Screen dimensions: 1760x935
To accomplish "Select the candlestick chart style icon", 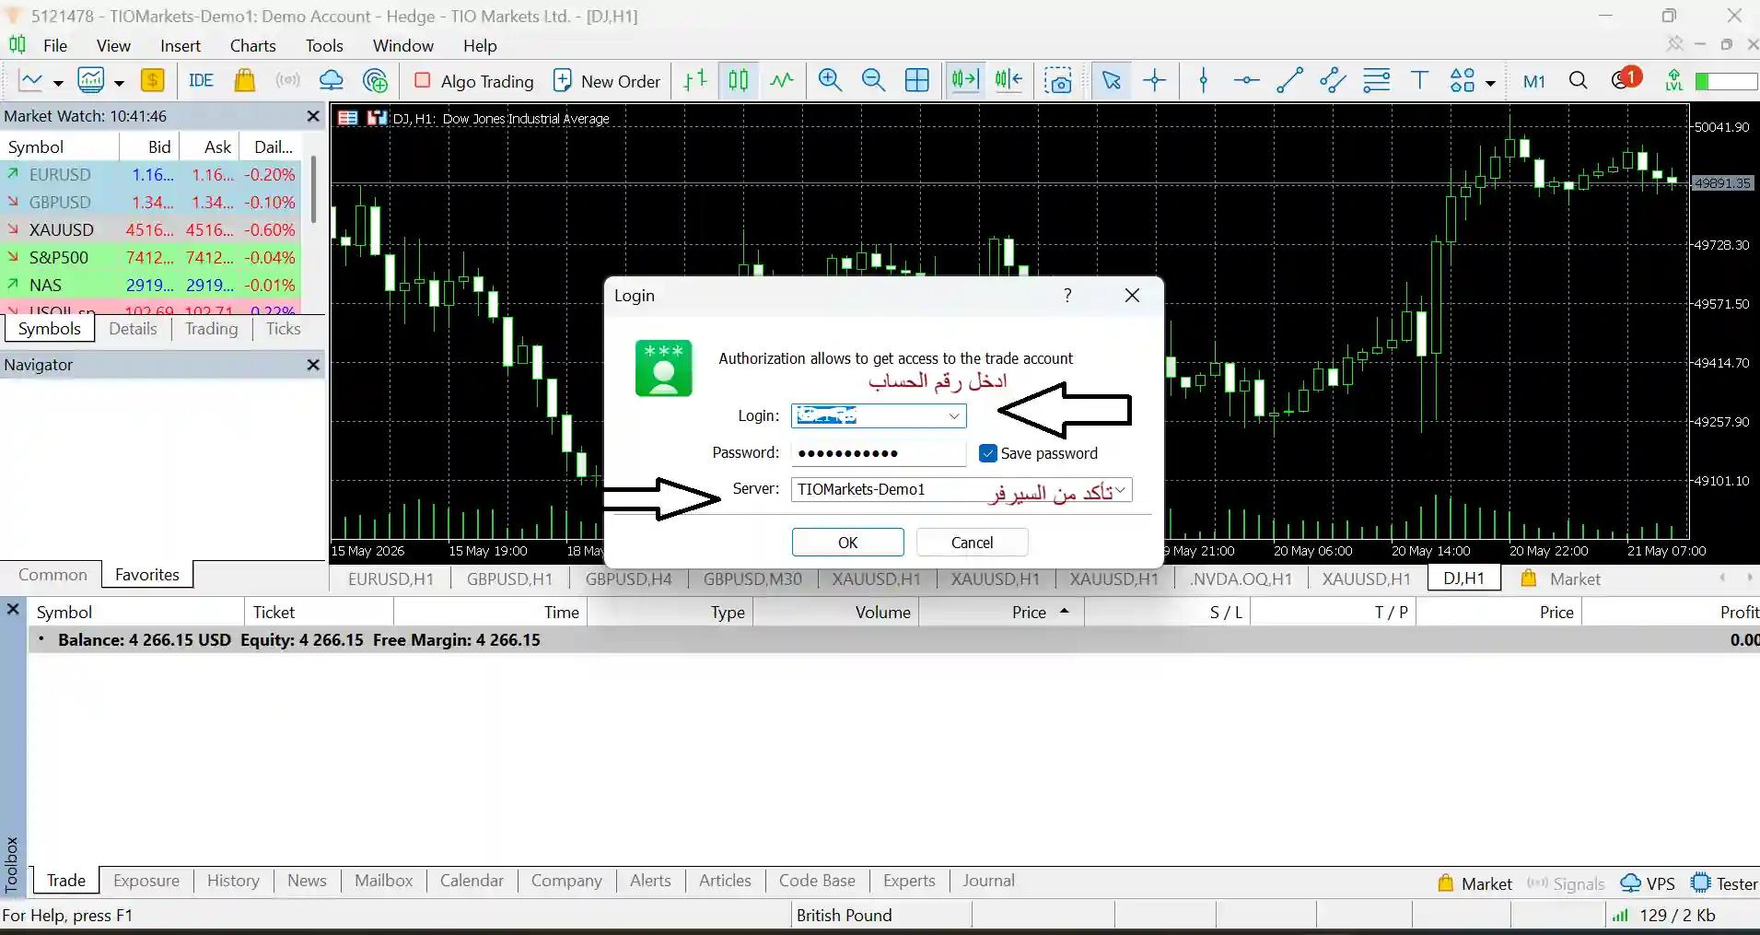I will pyautogui.click(x=739, y=81).
